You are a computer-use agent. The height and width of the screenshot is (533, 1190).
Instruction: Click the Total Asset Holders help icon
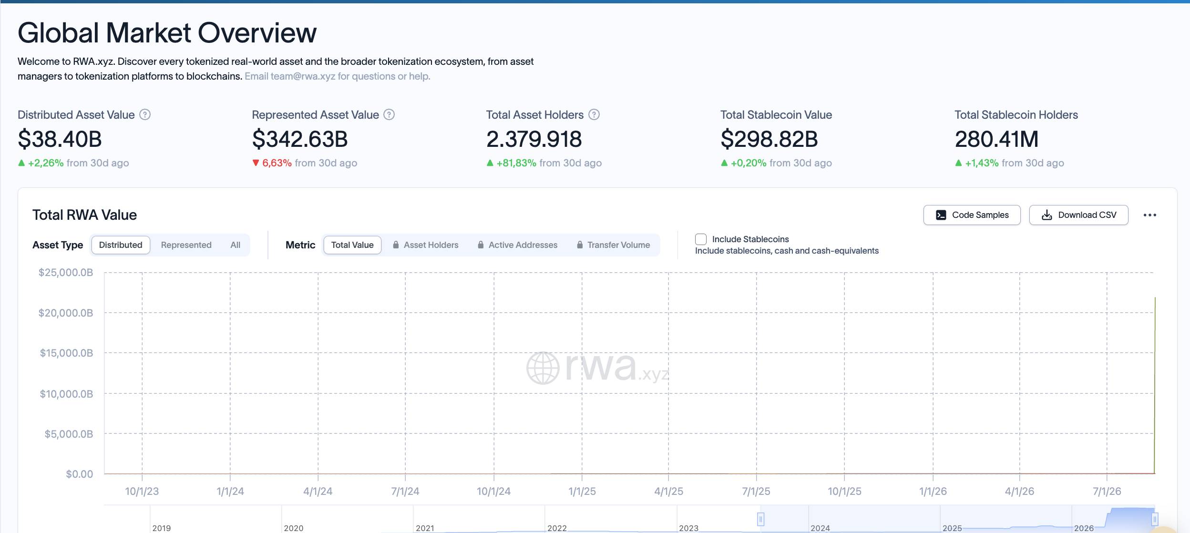click(x=594, y=115)
